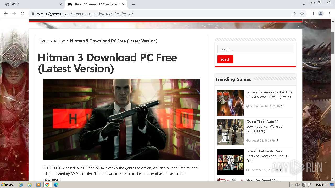Image resolution: width=335 pixels, height=188 pixels.
Task: Open network status tray icon
Action: [x=304, y=185]
